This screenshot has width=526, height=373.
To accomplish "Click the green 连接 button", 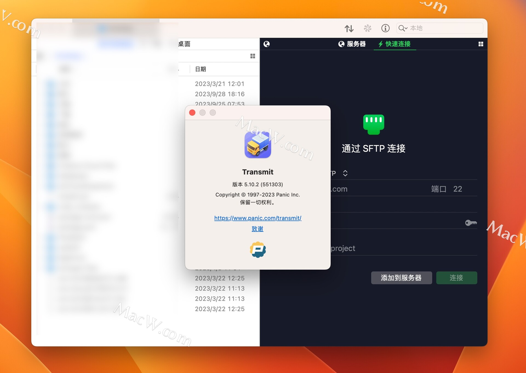I will pyautogui.click(x=456, y=278).
